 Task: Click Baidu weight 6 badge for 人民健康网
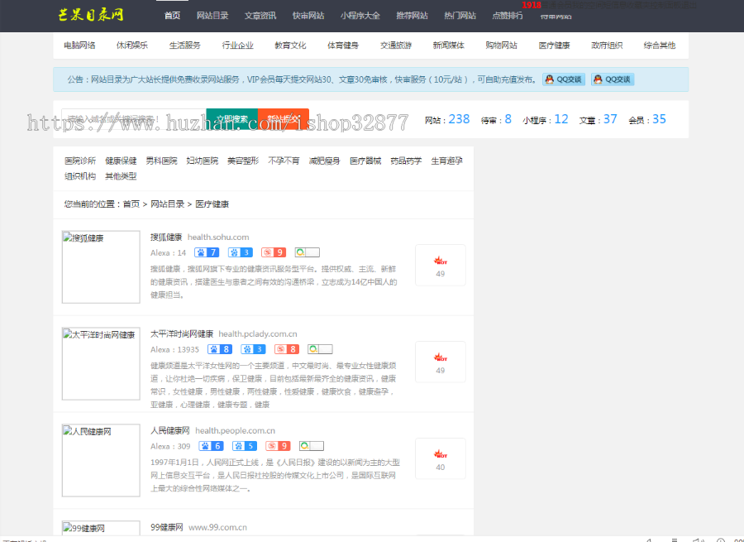point(211,446)
